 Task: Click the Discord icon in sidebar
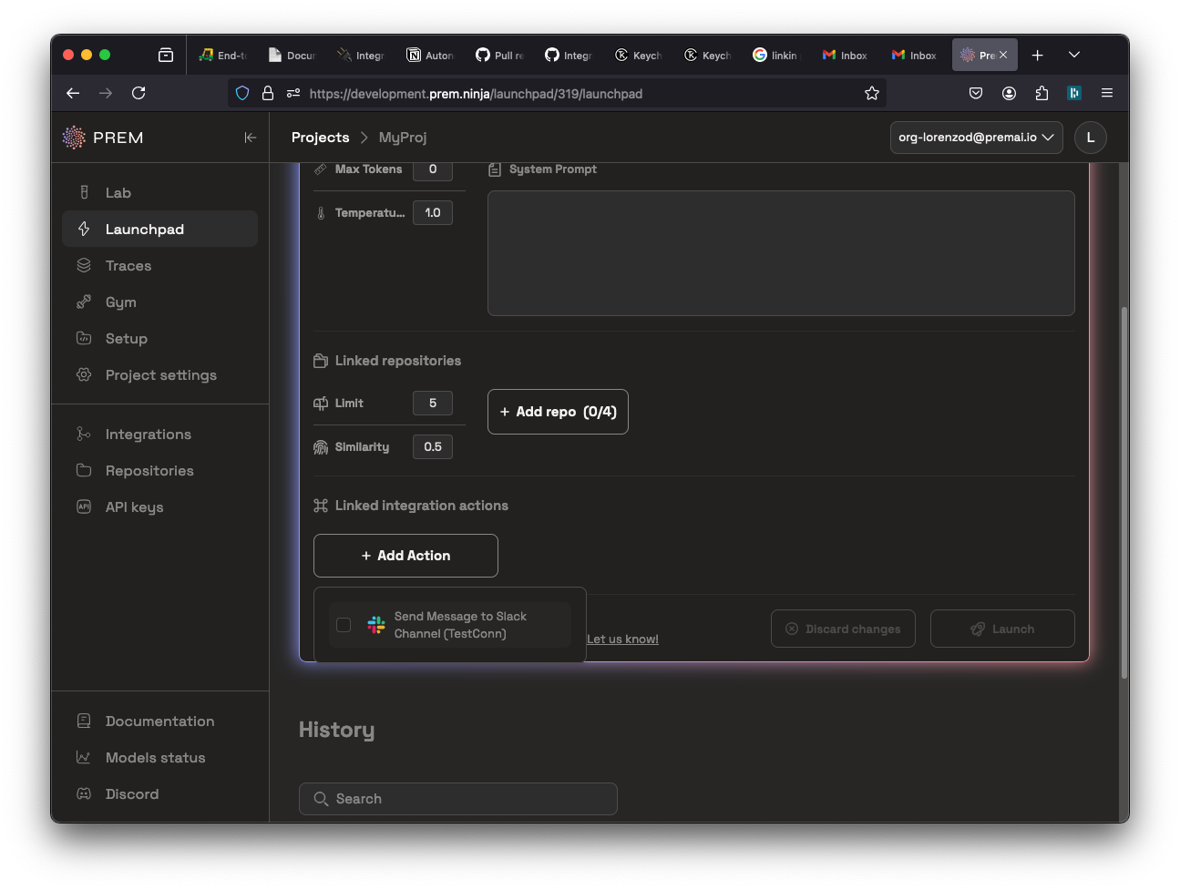84,793
